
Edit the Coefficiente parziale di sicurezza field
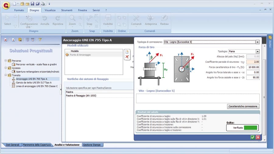tap(253, 62)
